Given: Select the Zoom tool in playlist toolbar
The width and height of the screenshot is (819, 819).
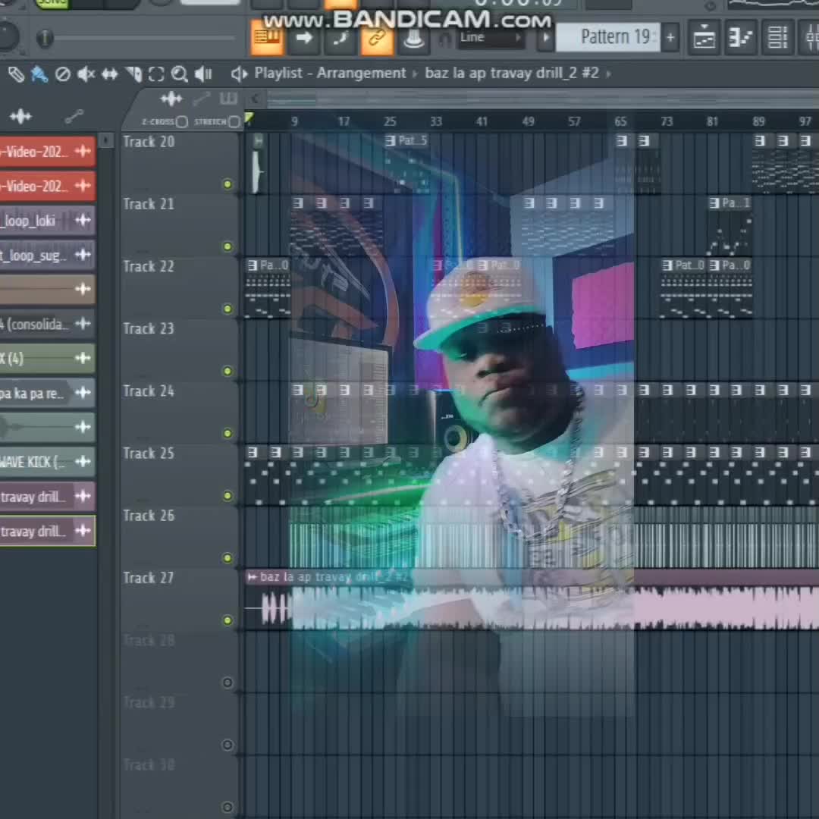Looking at the screenshot, I should [x=180, y=74].
